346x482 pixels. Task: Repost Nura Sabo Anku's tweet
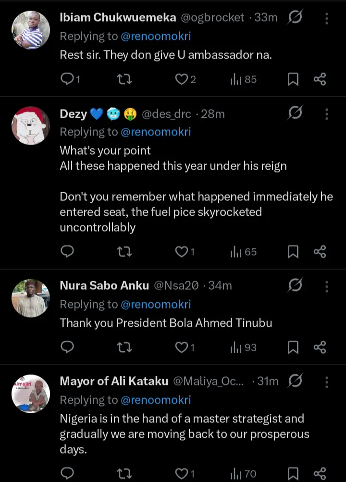[124, 347]
